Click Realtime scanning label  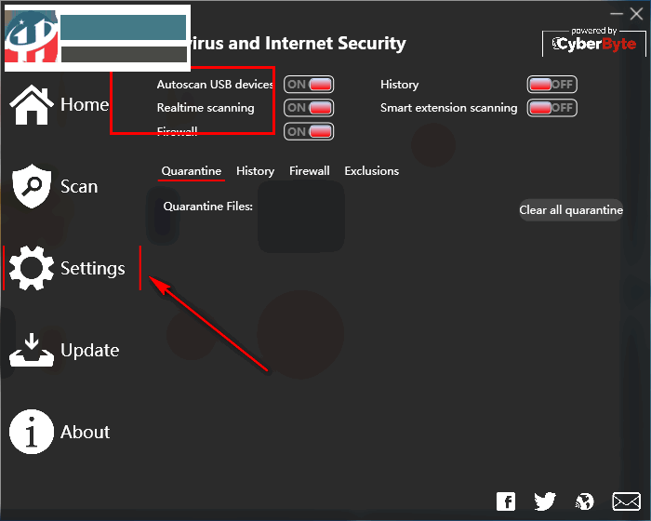pos(206,108)
